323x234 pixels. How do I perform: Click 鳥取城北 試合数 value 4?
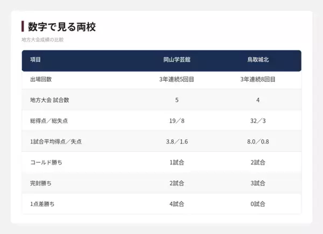click(258, 100)
